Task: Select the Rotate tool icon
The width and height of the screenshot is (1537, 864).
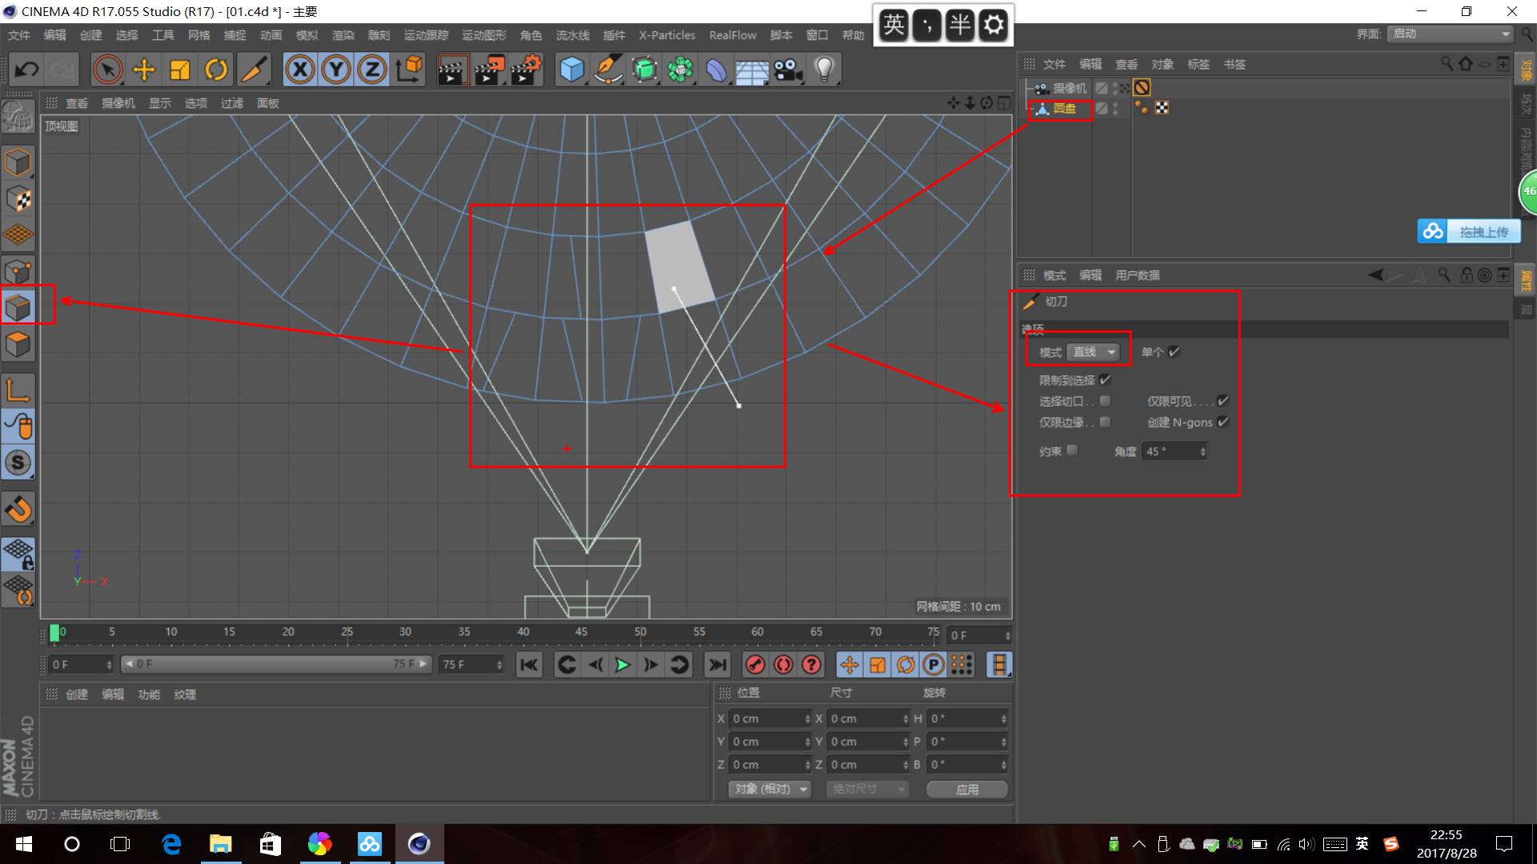Action: tap(216, 70)
